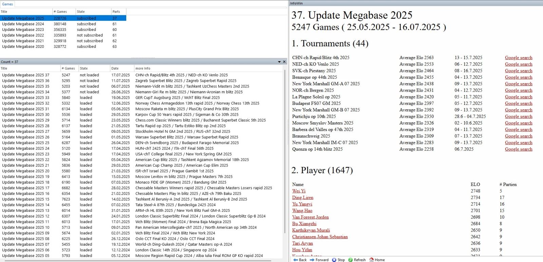Click the '2. Player (1647)' heading
Image resolution: width=543 pixels, height=262 pixels.
pos(322,170)
